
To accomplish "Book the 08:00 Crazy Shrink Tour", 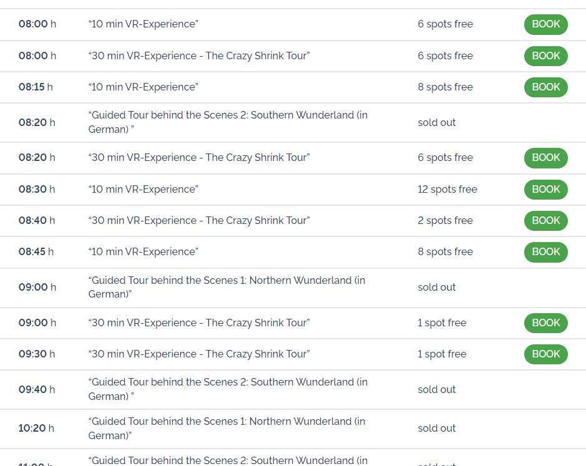I will (x=545, y=56).
